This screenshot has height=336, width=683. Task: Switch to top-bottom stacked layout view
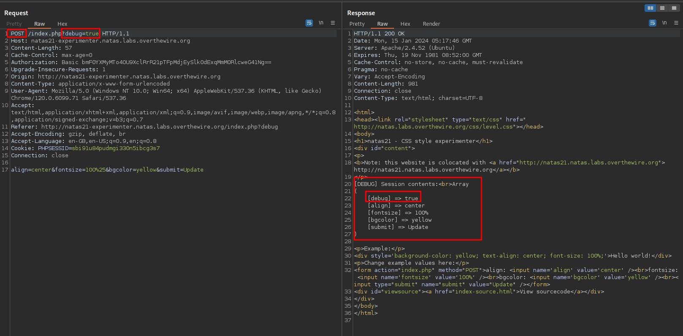662,8
